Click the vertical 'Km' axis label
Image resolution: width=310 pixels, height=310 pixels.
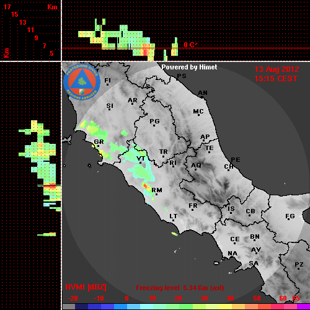tap(7, 53)
